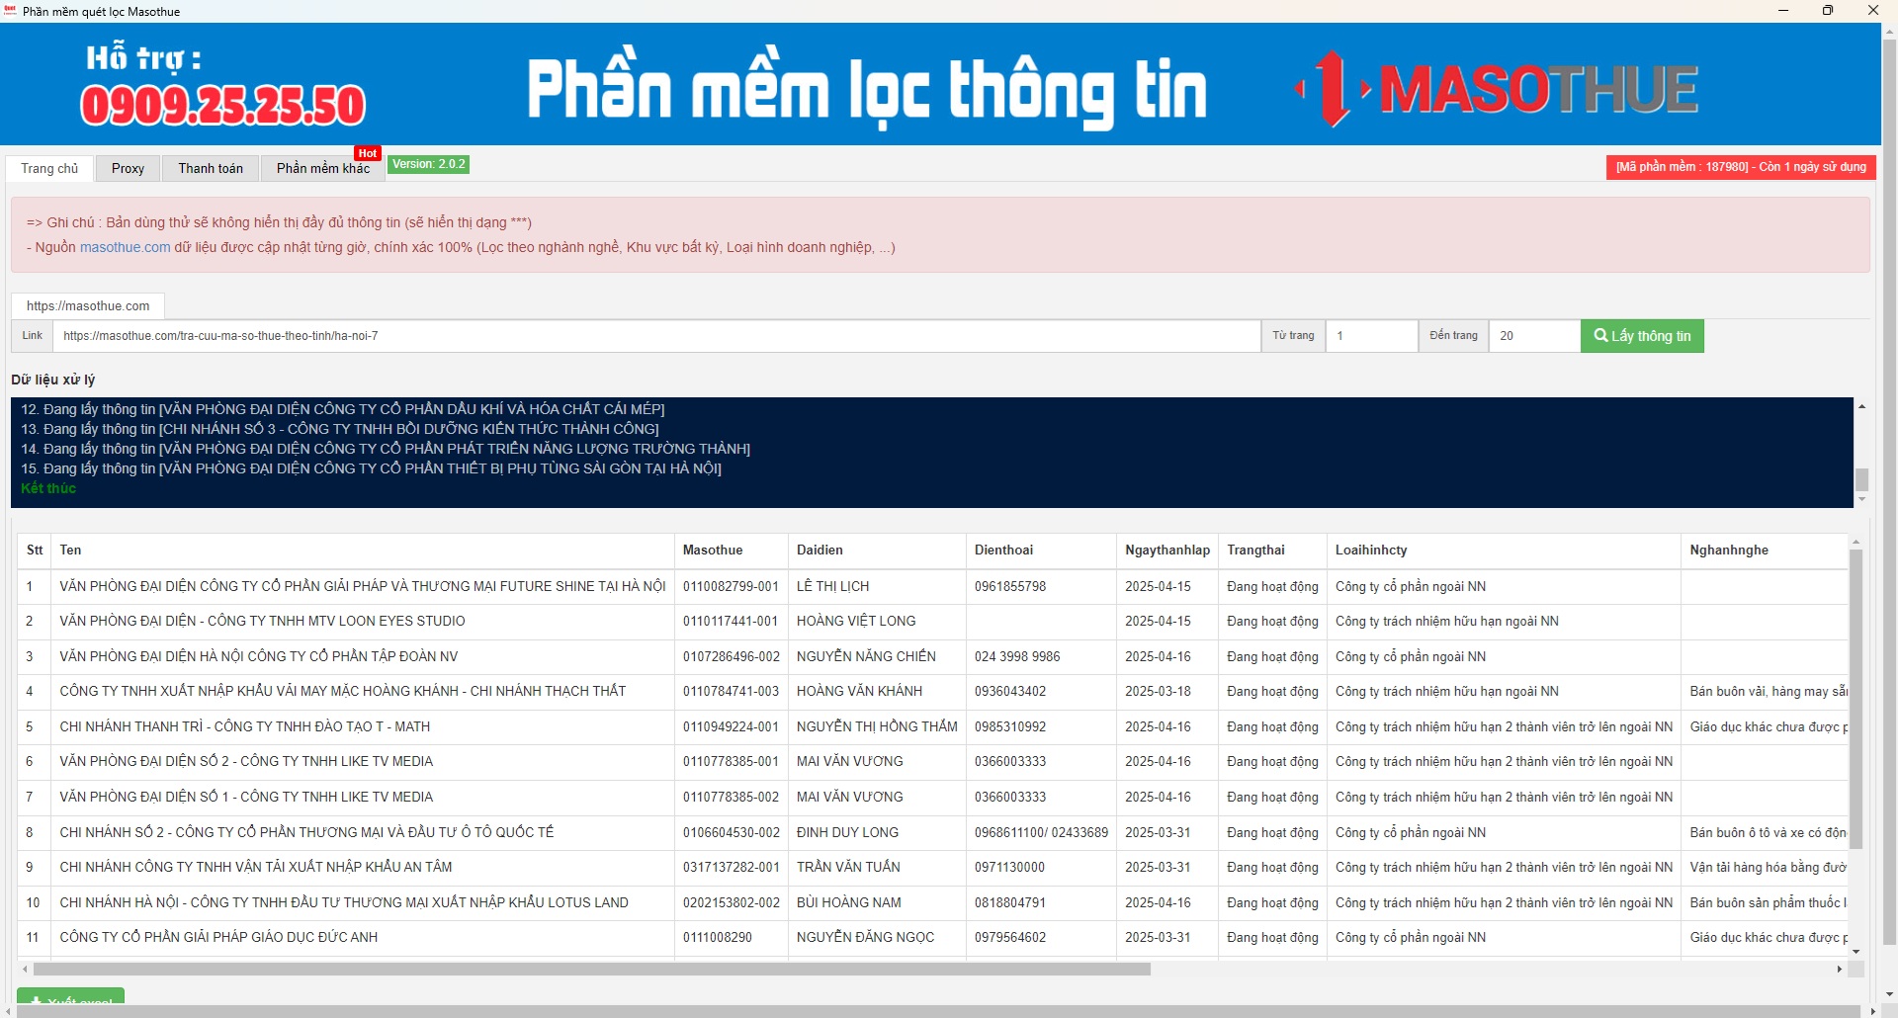The height and width of the screenshot is (1018, 1898).
Task: Select the Kết thúc log line
Action: [x=48, y=488]
